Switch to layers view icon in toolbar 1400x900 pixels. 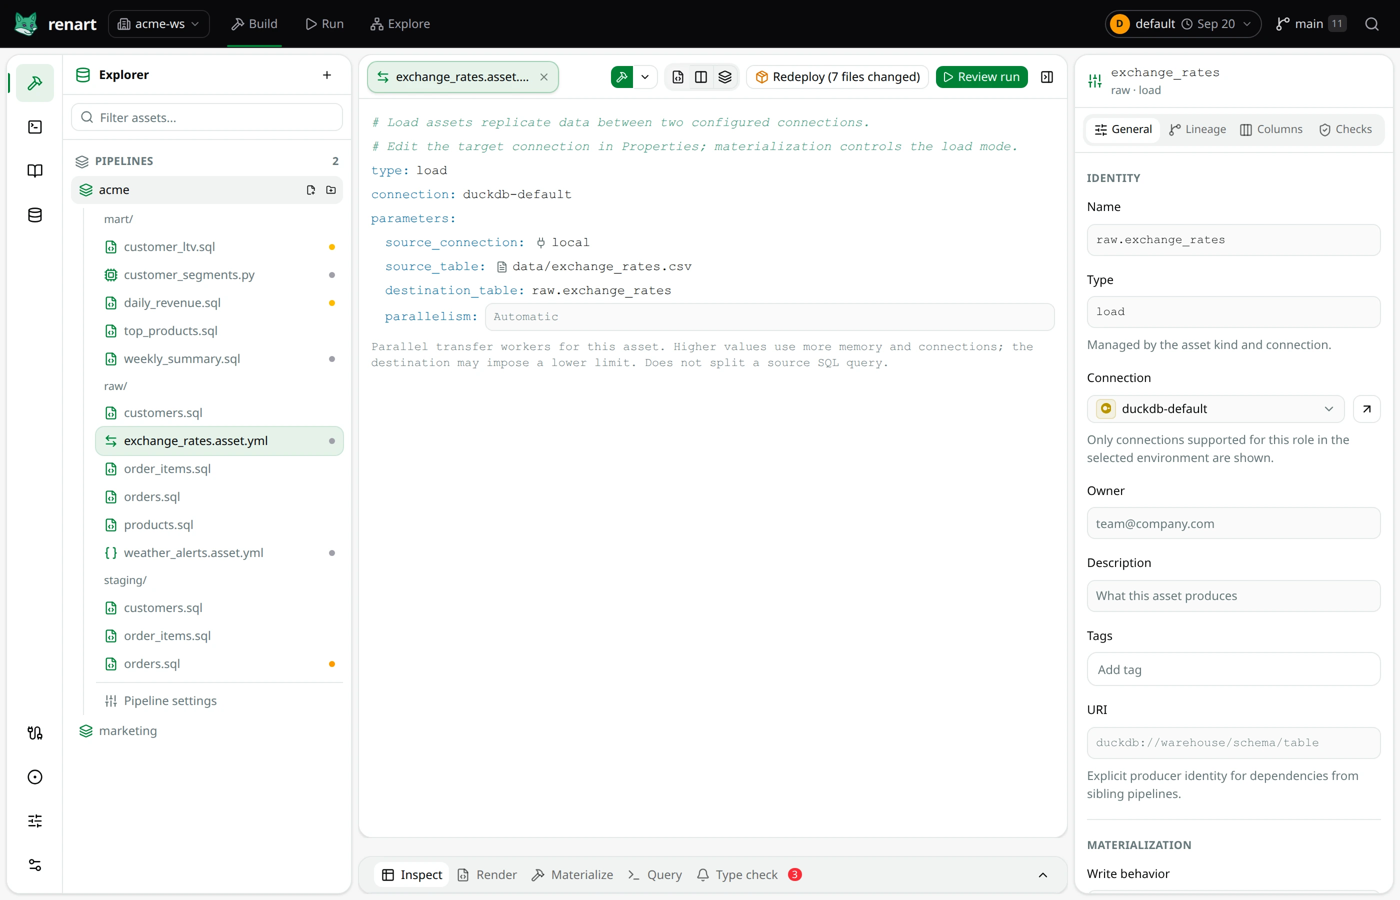(724, 77)
